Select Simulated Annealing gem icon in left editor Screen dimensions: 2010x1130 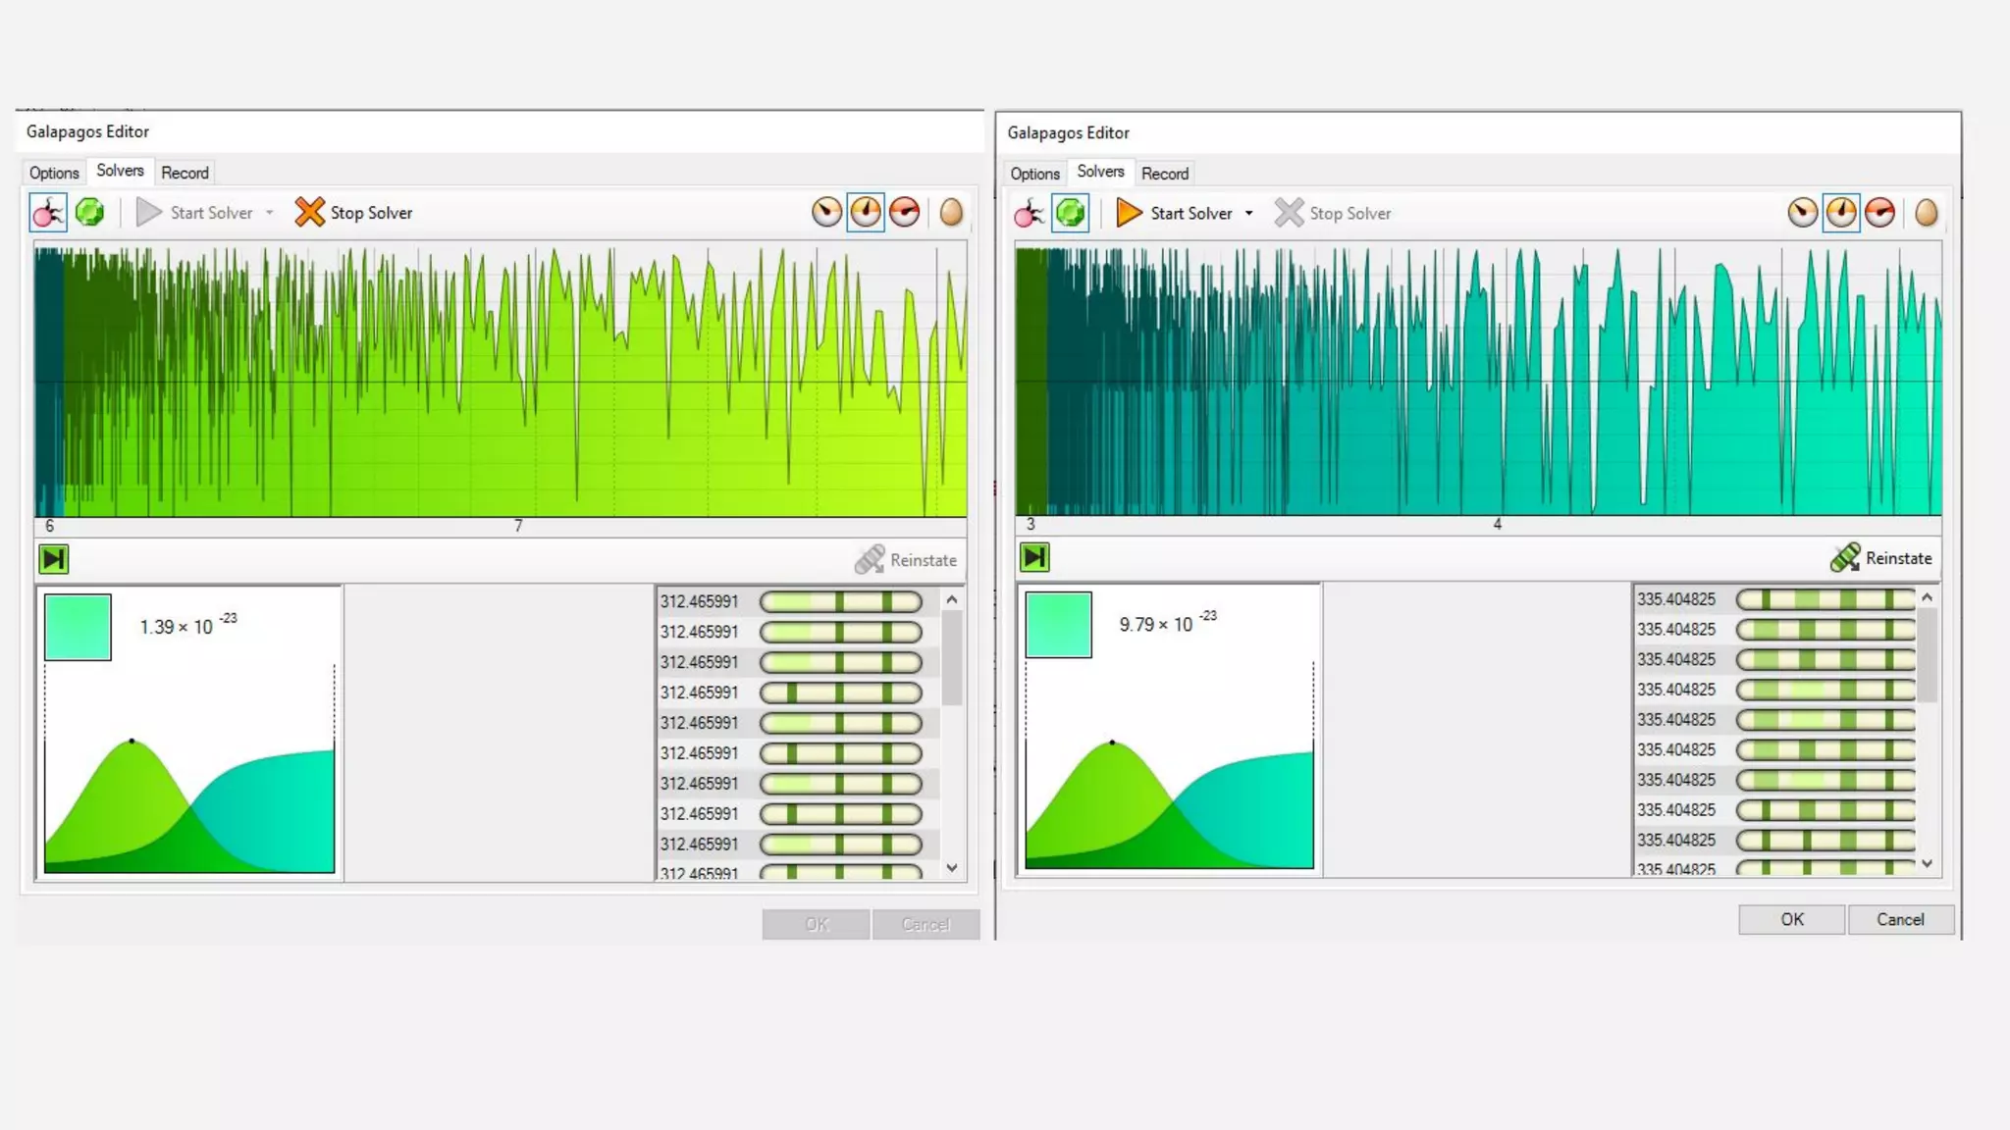point(89,213)
